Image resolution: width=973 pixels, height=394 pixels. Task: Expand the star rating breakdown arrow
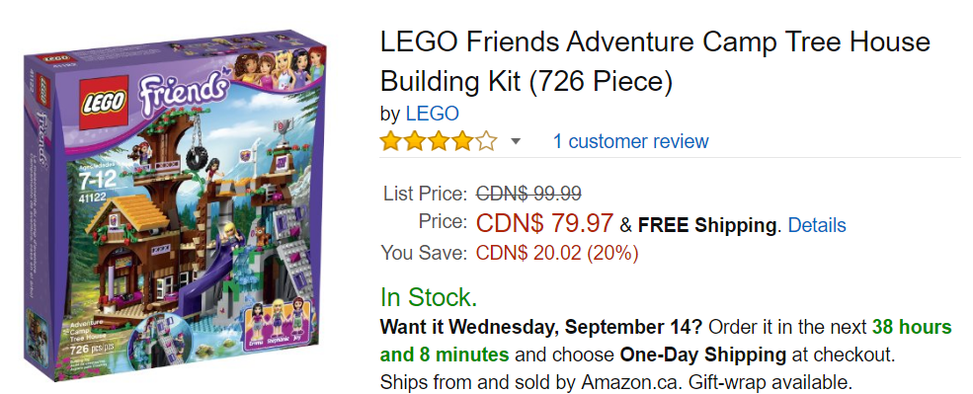point(515,142)
